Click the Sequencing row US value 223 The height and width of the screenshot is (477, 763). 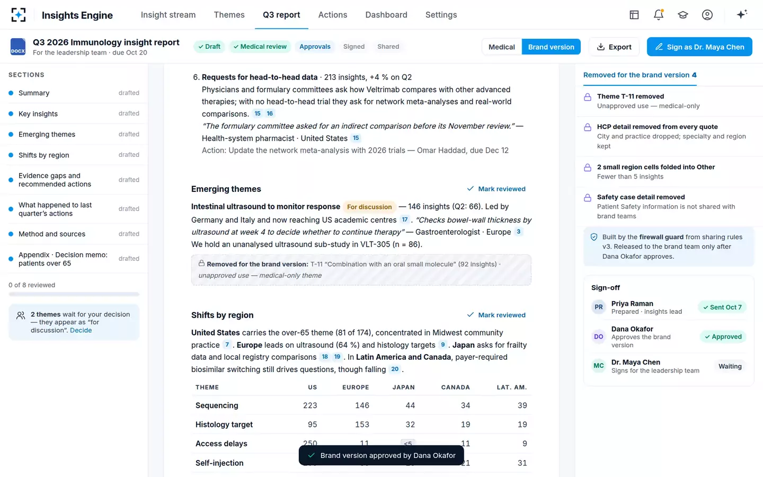pyautogui.click(x=310, y=405)
